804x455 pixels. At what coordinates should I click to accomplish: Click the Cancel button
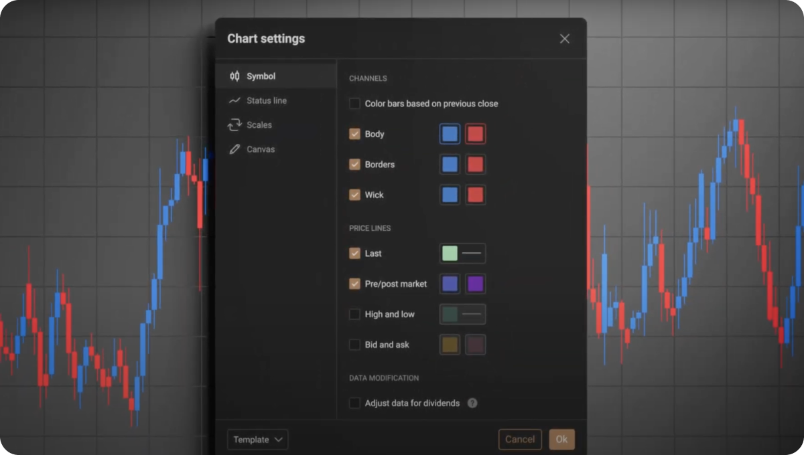pyautogui.click(x=519, y=440)
